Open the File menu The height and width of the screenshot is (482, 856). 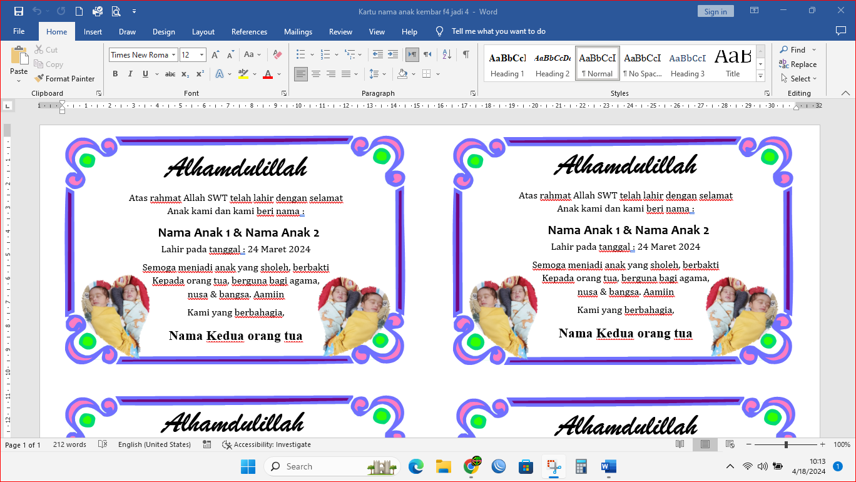coord(19,31)
